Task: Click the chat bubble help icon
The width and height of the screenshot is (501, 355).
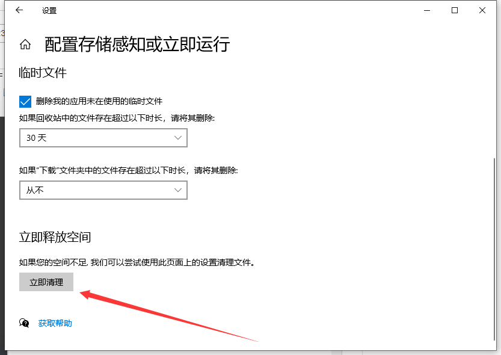Action: [24, 323]
